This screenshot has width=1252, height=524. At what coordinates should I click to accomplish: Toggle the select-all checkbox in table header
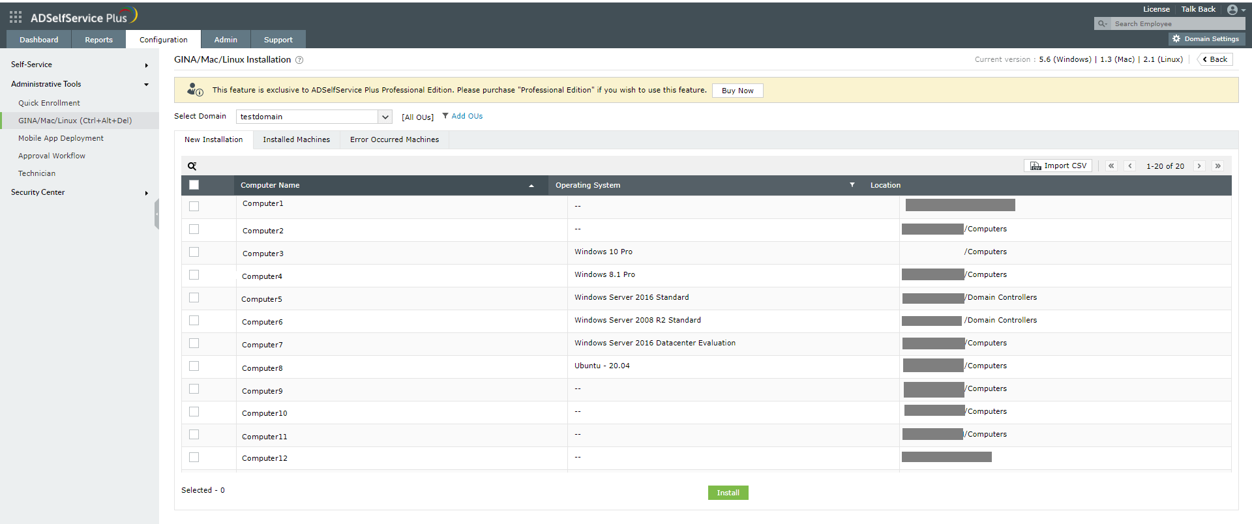[x=194, y=185]
